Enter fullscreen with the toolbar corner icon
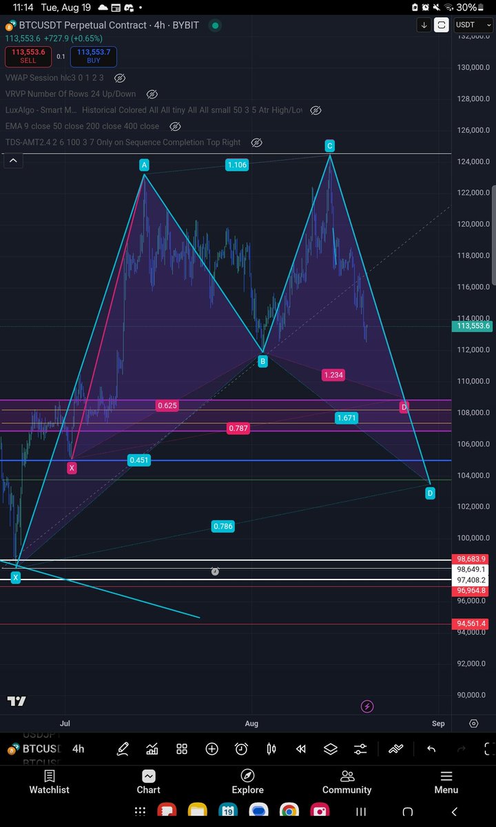Image resolution: width=496 pixels, height=827 pixels. click(x=490, y=748)
